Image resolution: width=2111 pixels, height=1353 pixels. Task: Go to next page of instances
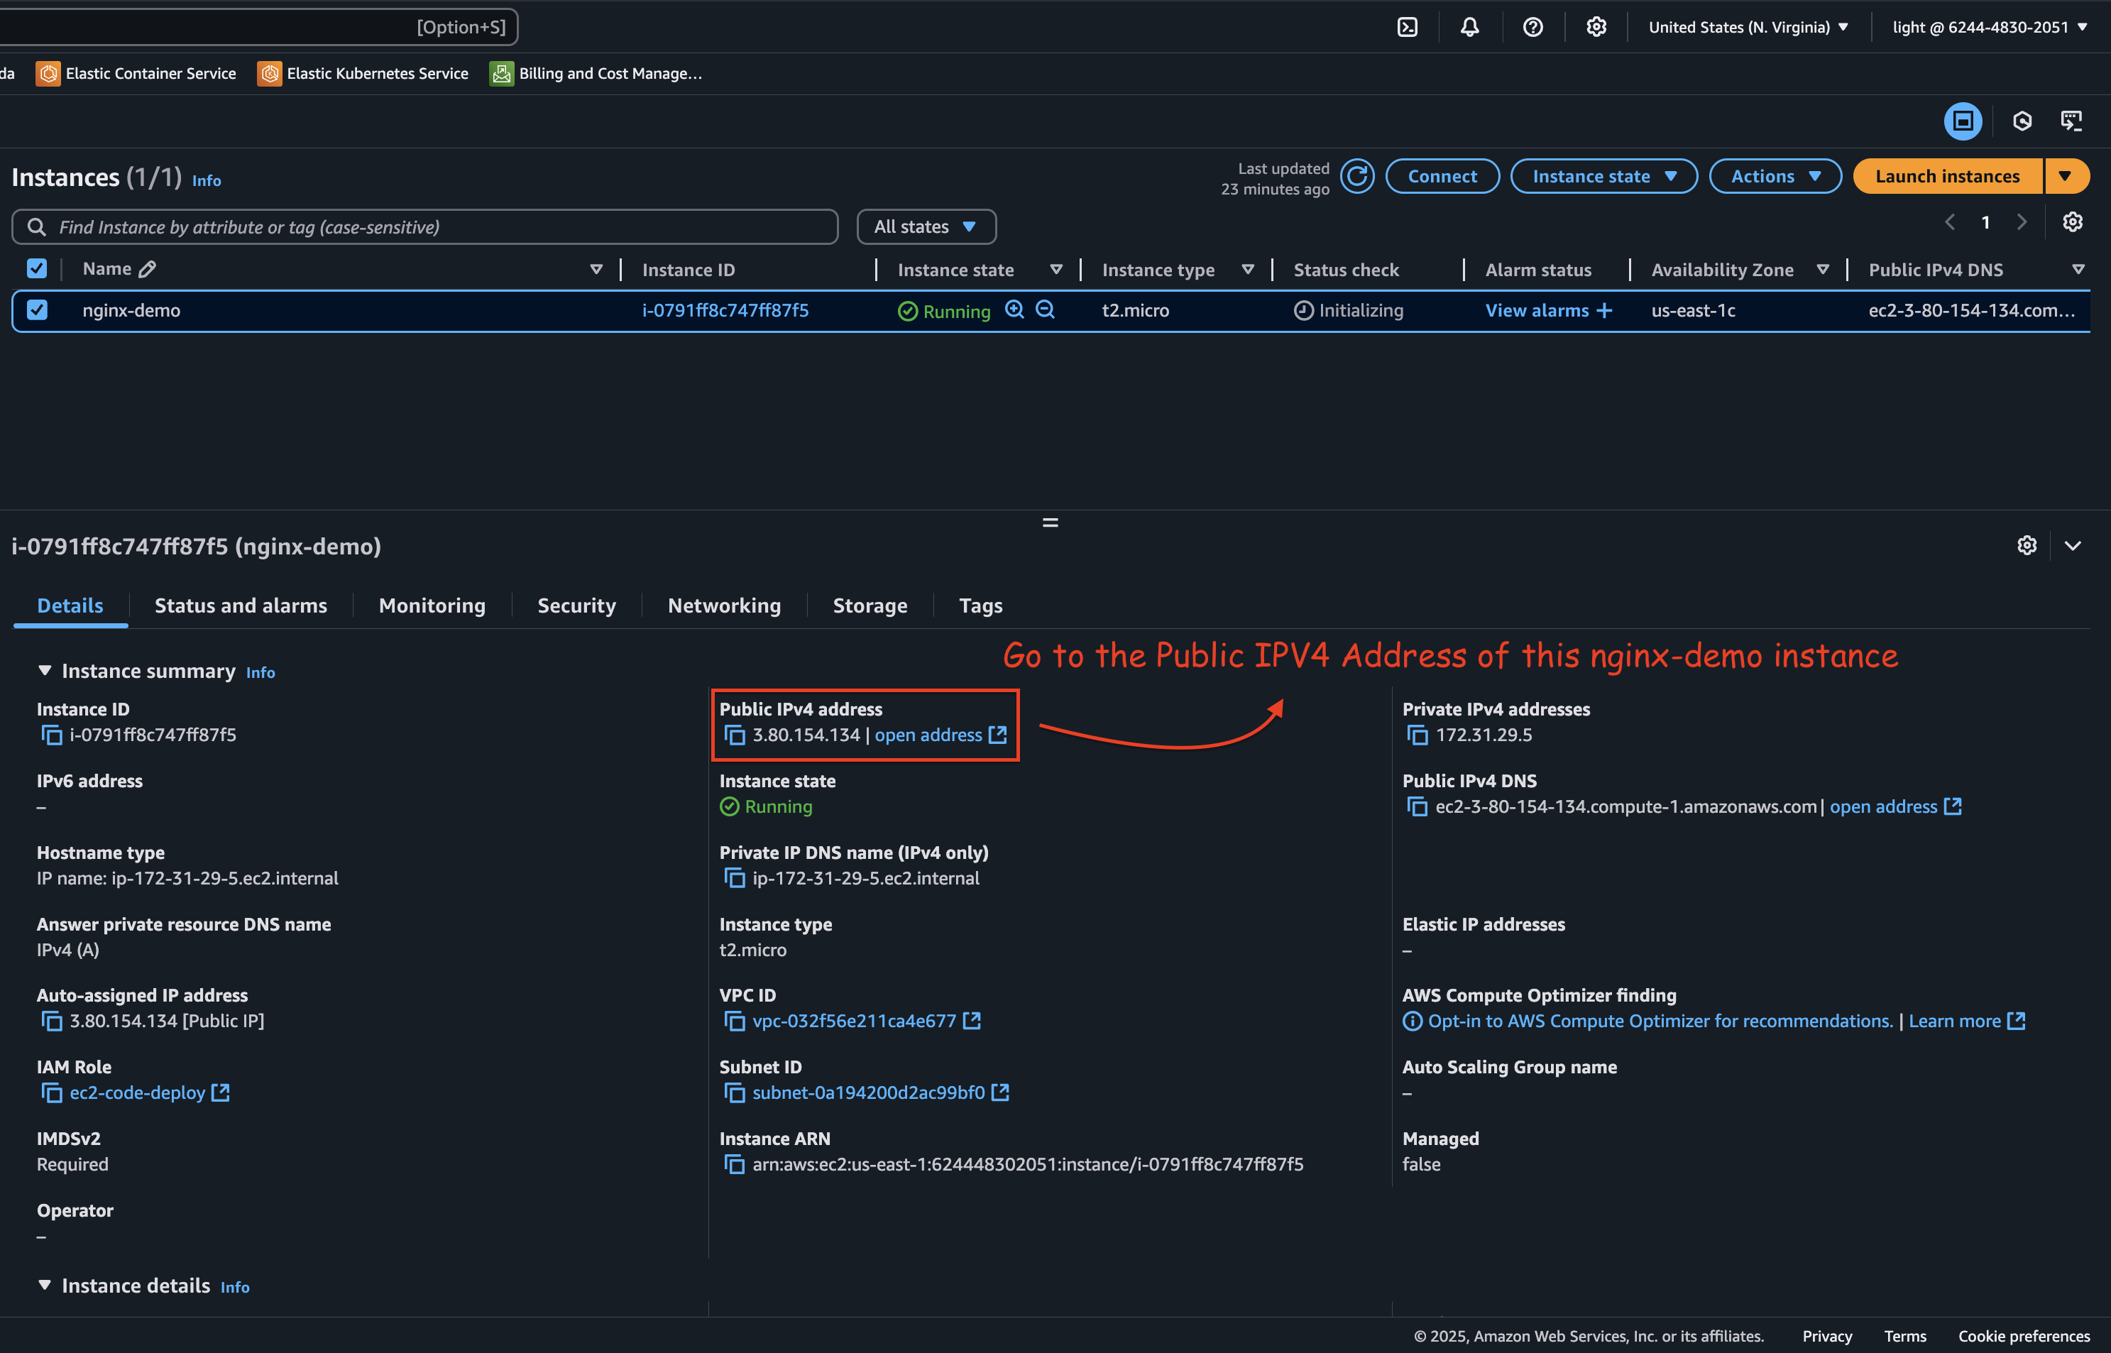pos(2022,222)
